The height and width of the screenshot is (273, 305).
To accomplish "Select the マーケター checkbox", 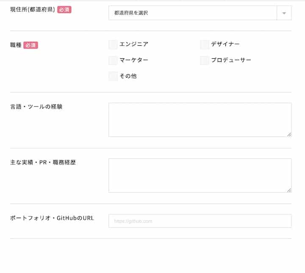I will pyautogui.click(x=113, y=60).
